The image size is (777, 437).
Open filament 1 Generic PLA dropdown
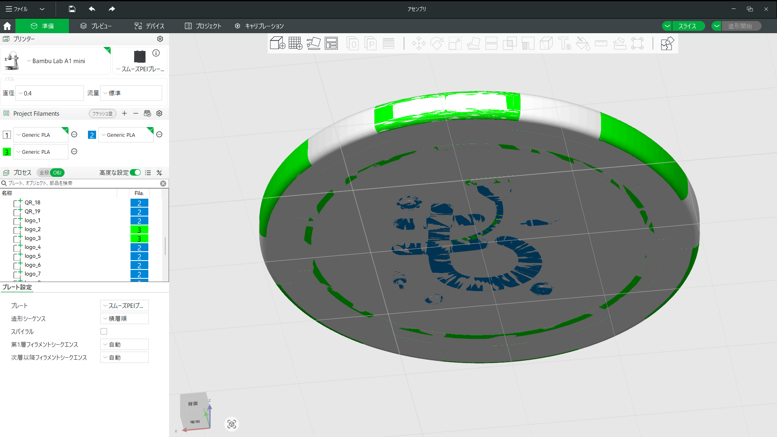click(41, 135)
